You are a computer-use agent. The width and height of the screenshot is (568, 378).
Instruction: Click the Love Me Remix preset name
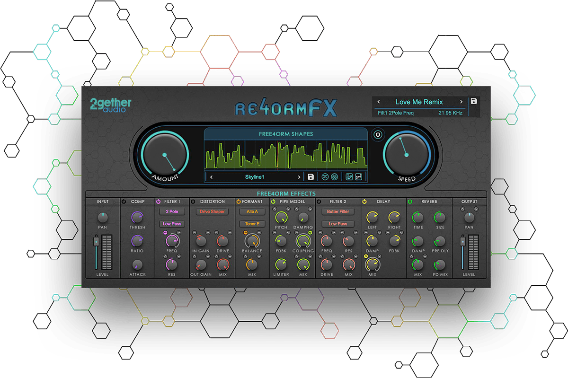(419, 102)
